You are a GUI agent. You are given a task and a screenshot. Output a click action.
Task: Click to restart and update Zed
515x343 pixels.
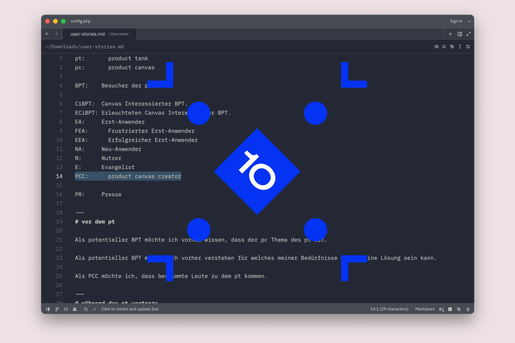click(130, 309)
